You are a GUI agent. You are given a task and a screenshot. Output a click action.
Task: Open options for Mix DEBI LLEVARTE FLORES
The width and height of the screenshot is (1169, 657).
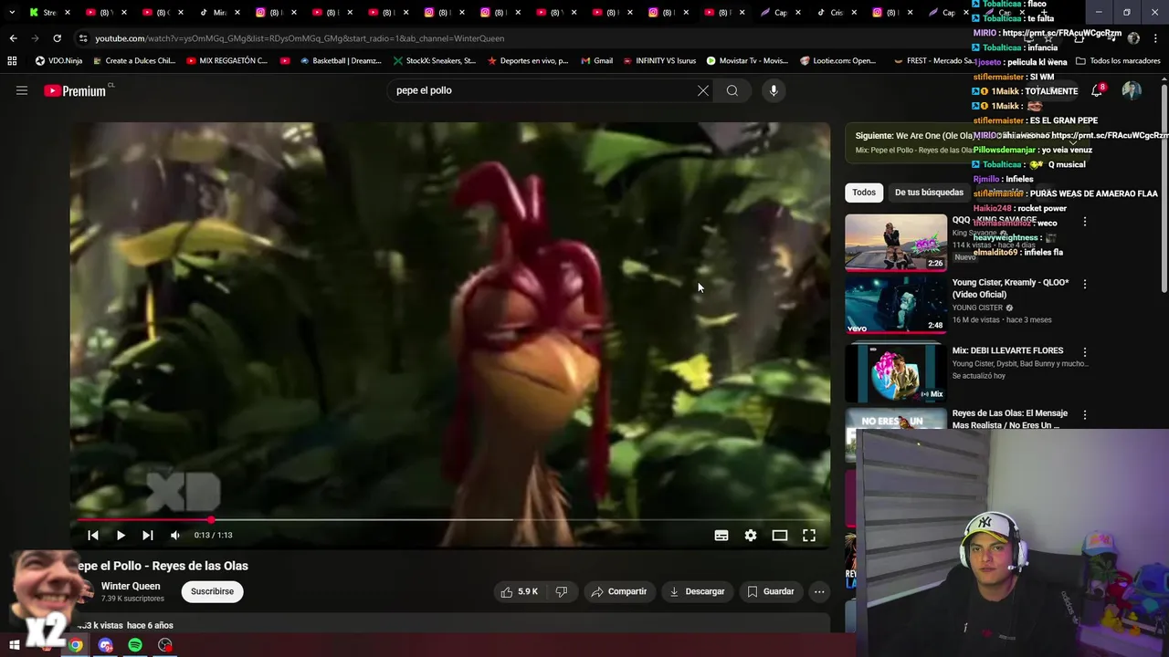point(1085,352)
